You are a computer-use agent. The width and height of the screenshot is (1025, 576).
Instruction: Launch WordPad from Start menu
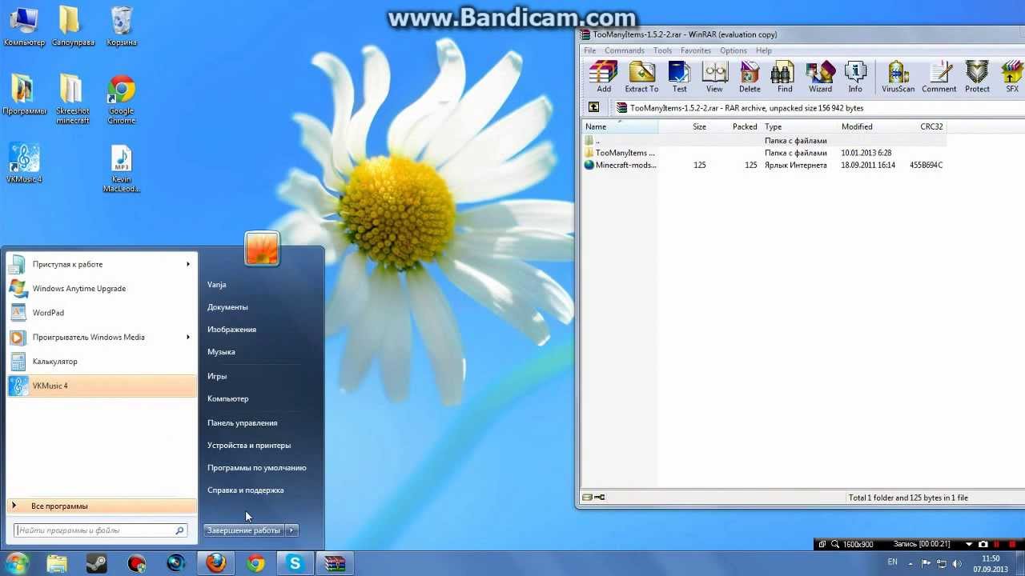pos(102,313)
